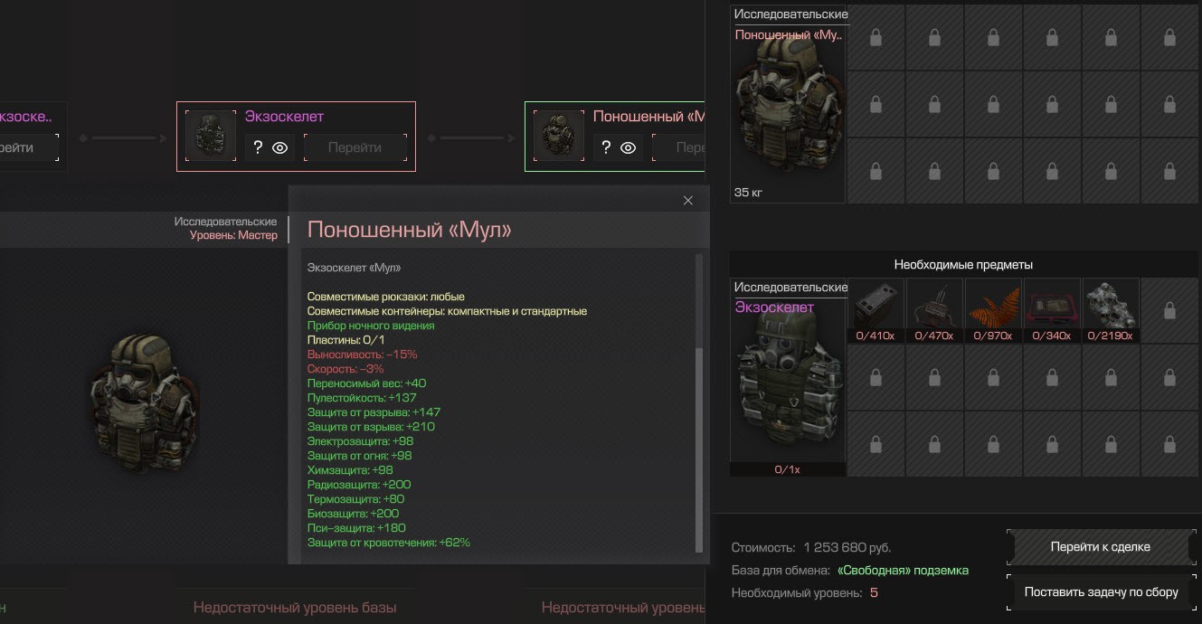
Task: Click the Термозащита: +80 stat
Action: pyautogui.click(x=355, y=499)
